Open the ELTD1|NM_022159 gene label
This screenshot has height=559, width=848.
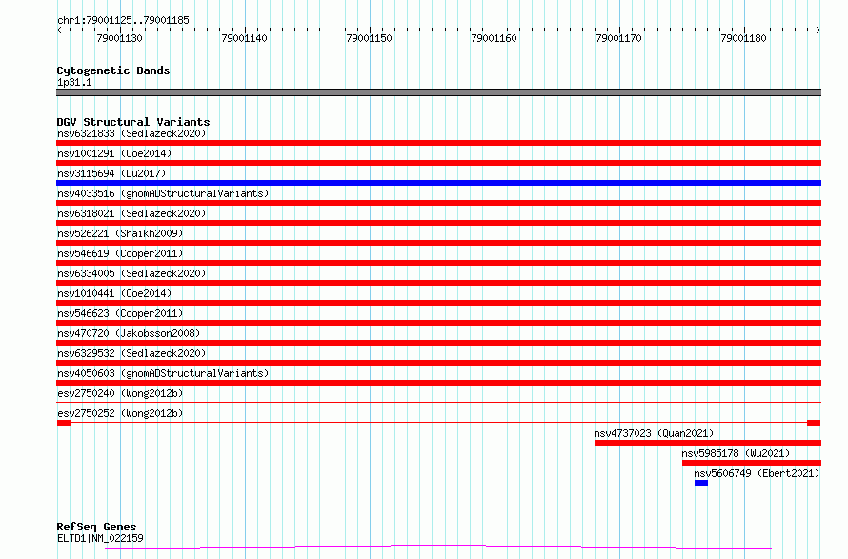tap(100, 538)
